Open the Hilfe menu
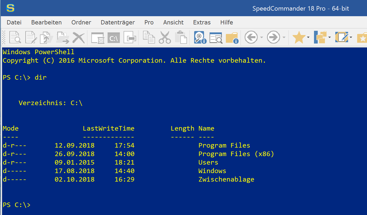 227,23
